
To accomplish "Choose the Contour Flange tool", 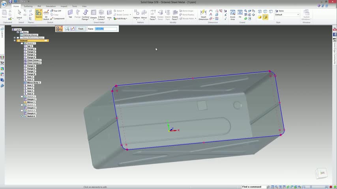I will 85,15.
